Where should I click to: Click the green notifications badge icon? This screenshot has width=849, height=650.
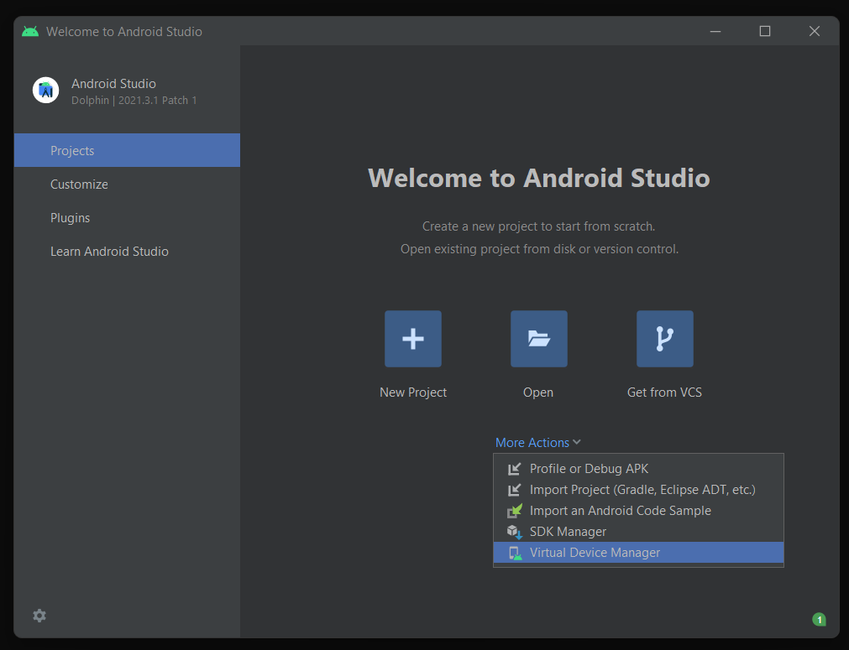point(819,619)
